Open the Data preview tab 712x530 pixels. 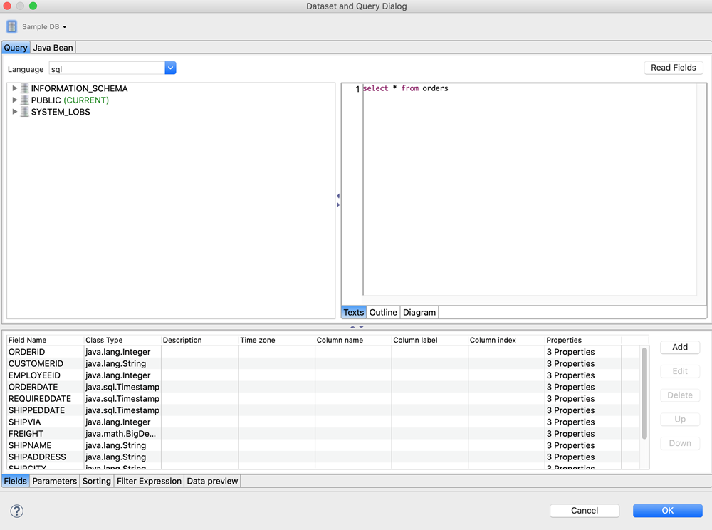click(x=212, y=482)
